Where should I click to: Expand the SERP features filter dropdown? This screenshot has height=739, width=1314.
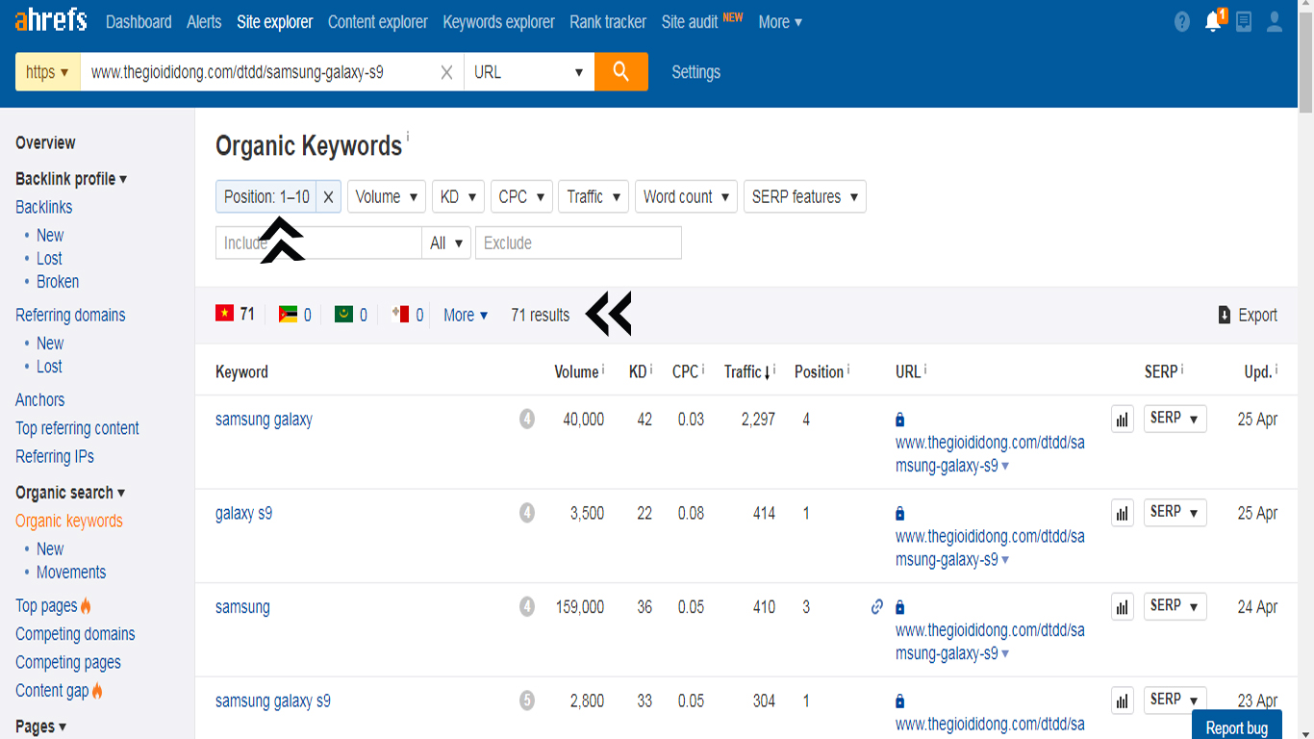pyautogui.click(x=804, y=196)
